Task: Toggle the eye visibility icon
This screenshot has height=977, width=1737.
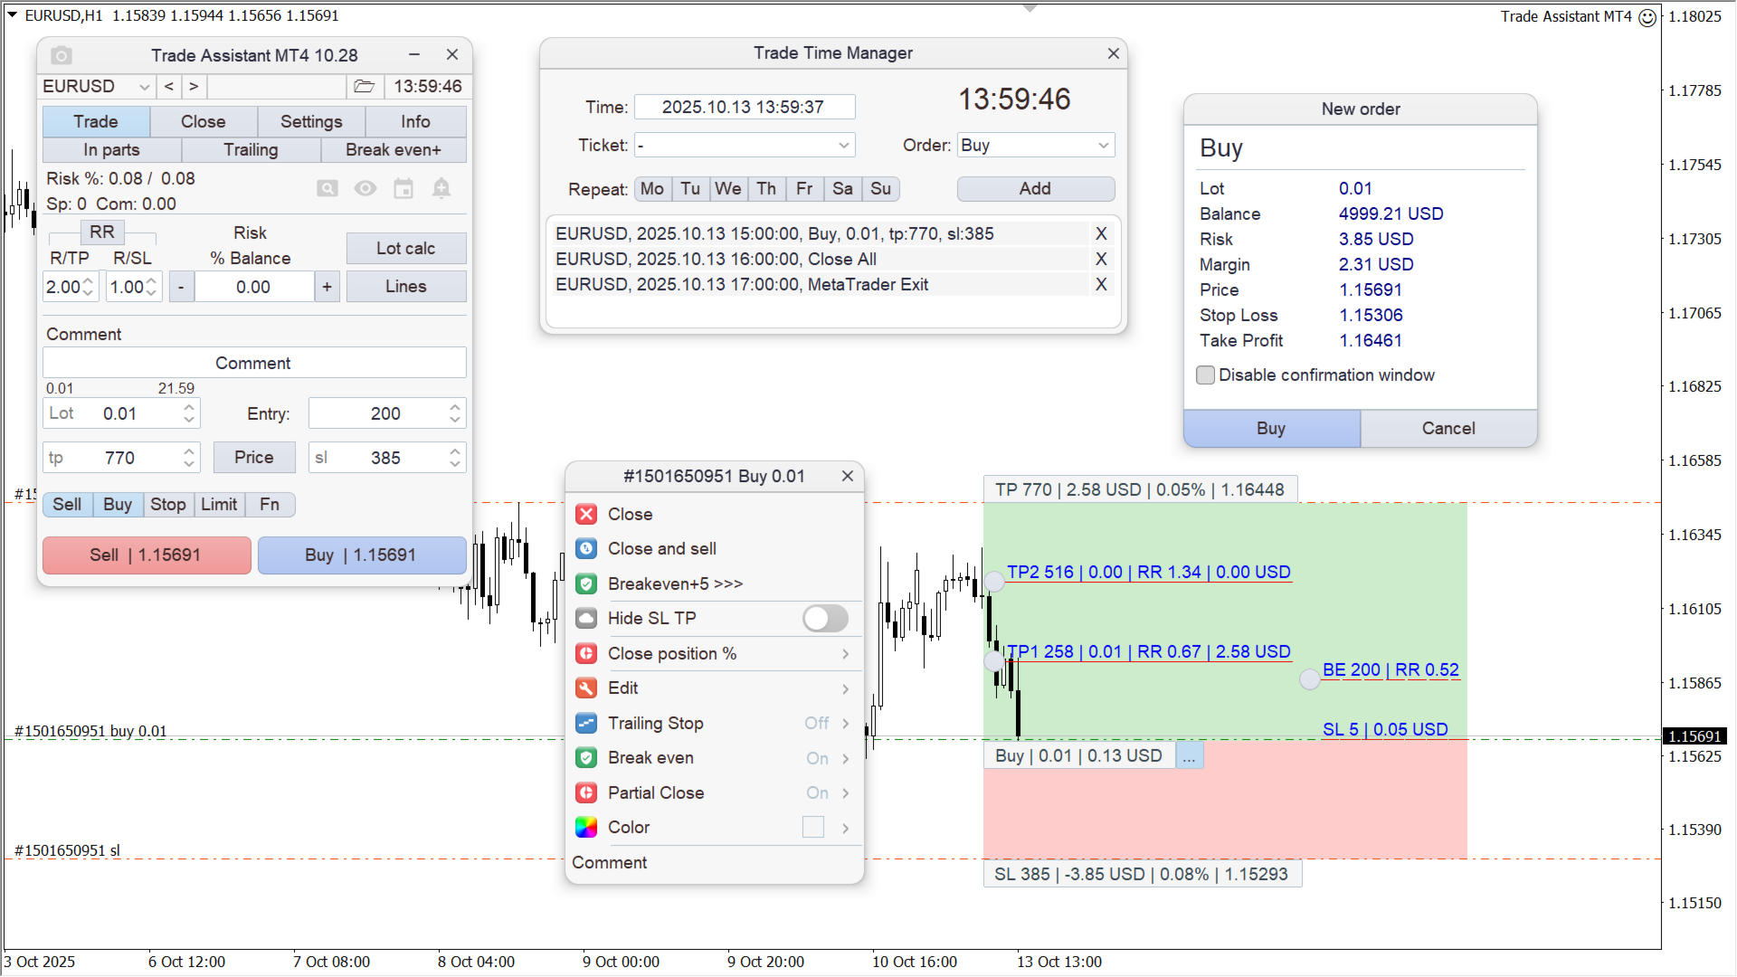Action: (365, 188)
